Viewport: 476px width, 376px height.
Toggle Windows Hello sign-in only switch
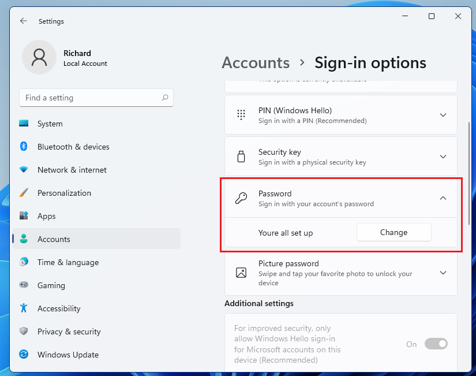(436, 344)
